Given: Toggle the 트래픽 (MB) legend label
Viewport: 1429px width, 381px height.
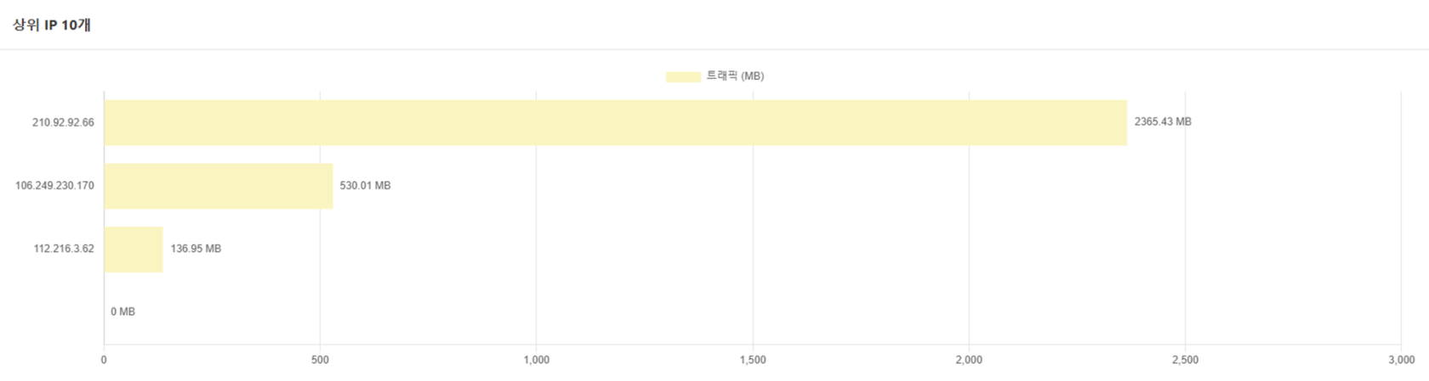Looking at the screenshot, I should coord(735,76).
